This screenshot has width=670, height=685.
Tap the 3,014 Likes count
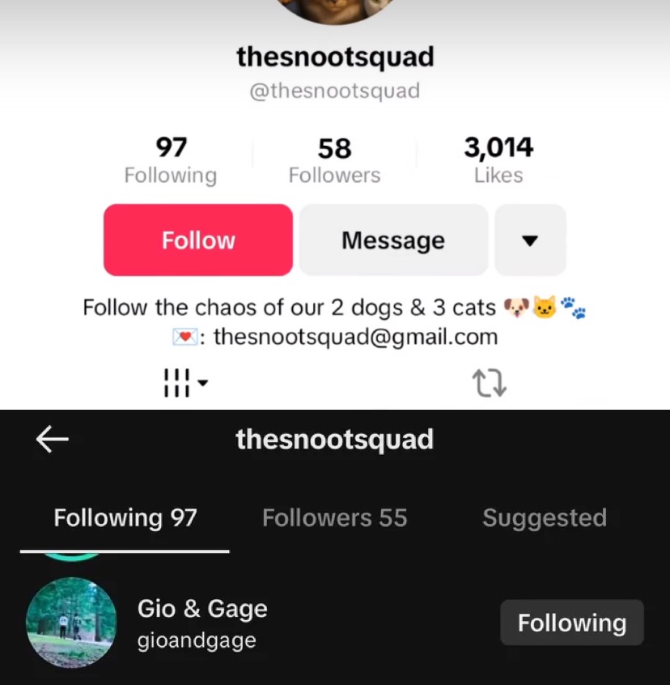(x=498, y=160)
